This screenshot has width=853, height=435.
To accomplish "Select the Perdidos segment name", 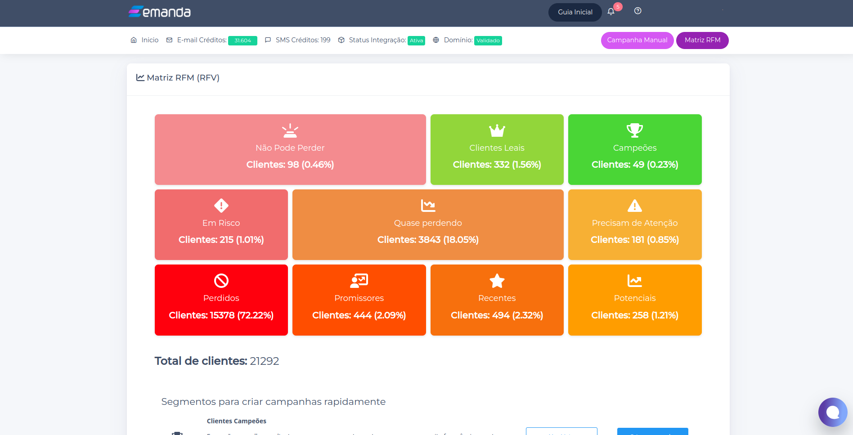I will (221, 298).
